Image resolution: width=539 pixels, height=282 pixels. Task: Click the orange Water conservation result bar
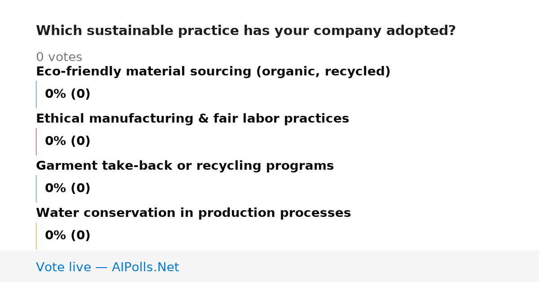pos(36,236)
